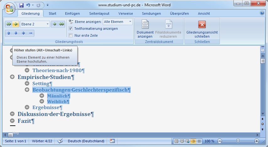Click outline symbol beside Männlich
The height and width of the screenshot is (147, 268).
point(42,96)
